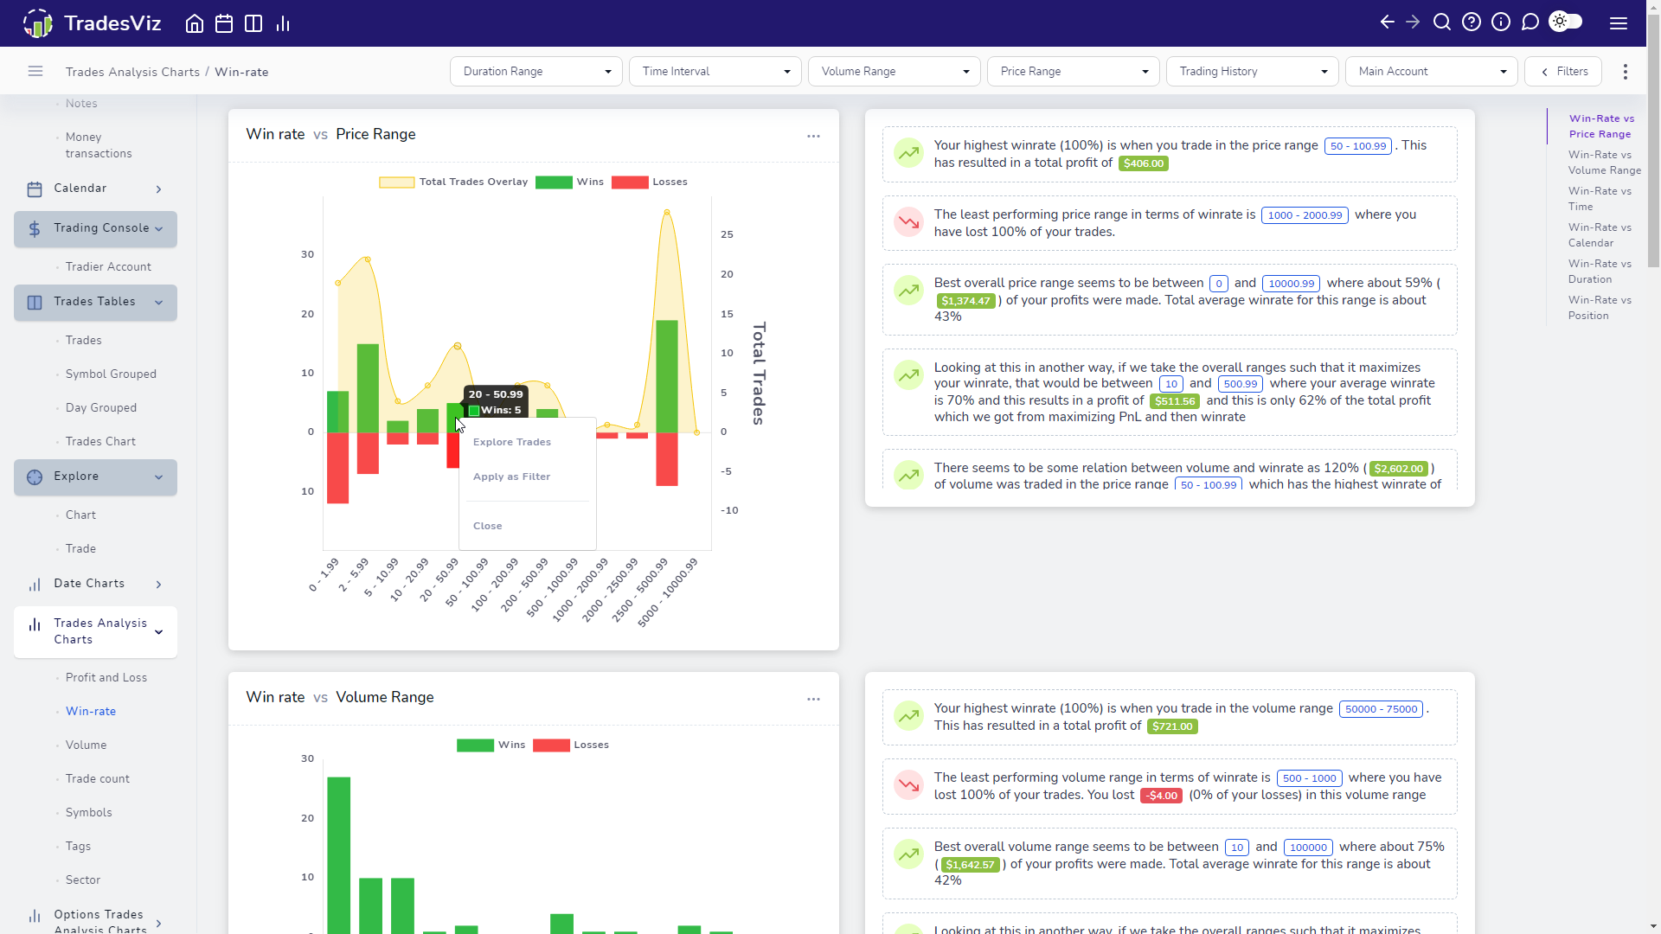
Task: Choose Explore Trades in context menu
Action: (512, 442)
